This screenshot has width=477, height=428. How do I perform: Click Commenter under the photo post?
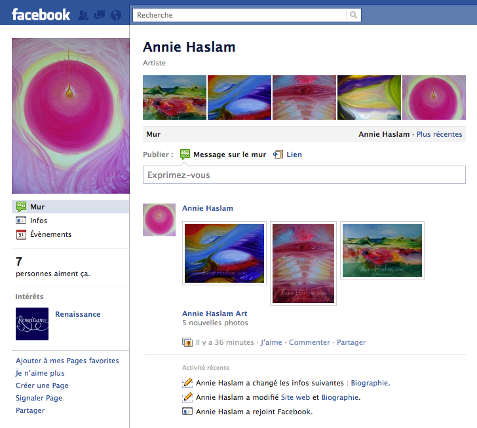click(x=309, y=342)
